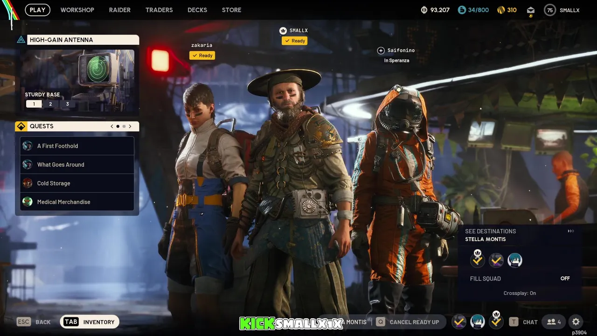Click the blue-haired avatar in squad panel
This screenshot has width=597, height=336.
point(515,260)
